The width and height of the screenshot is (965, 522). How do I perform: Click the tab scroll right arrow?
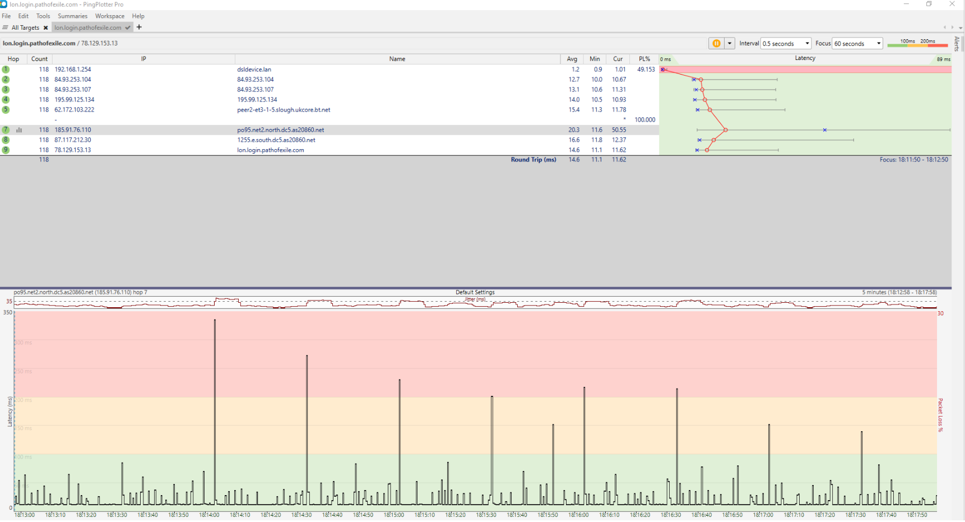(x=952, y=27)
